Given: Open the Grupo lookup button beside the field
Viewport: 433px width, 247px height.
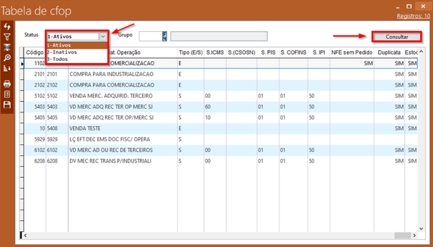Looking at the screenshot, I should 165,36.
